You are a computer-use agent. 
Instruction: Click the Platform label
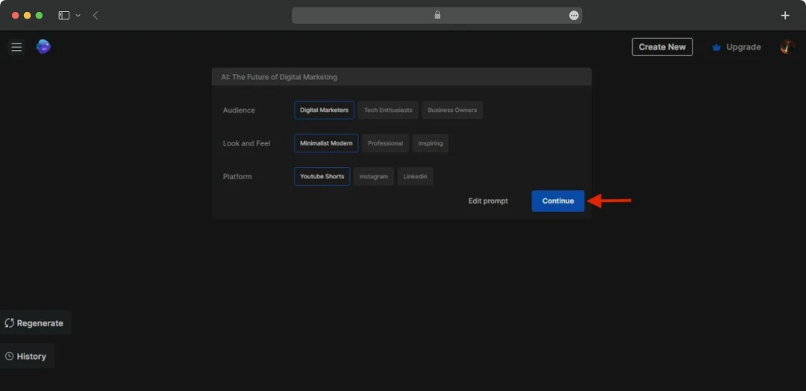(237, 176)
